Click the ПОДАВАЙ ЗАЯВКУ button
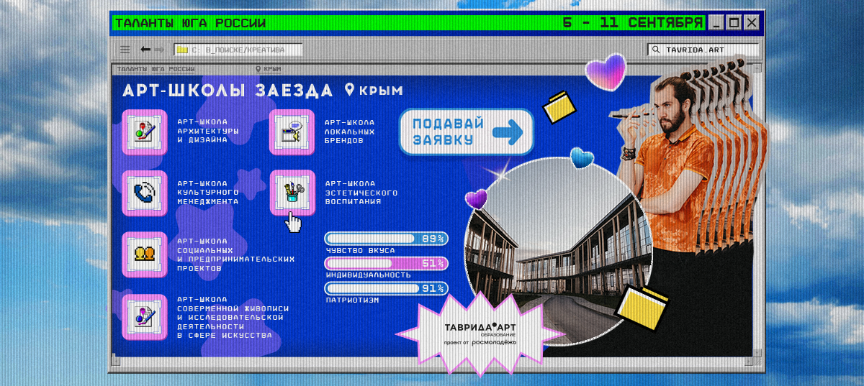The image size is (864, 386). pos(467,132)
